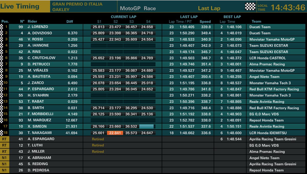Click the checkered flag beside position 10
307x174 pixels.
pyautogui.click(x=2, y=83)
